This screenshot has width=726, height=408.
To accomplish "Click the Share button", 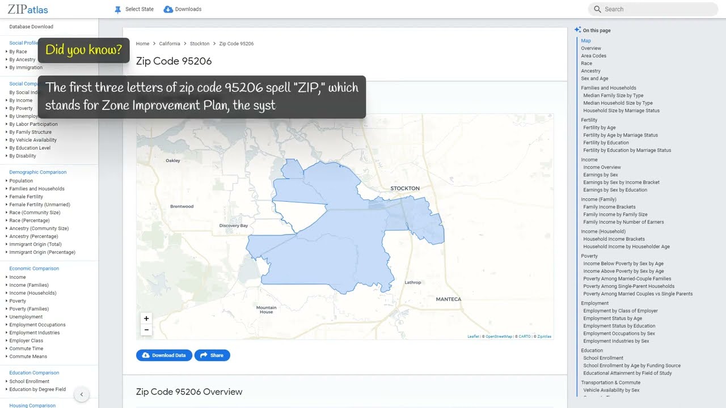I will pos(212,355).
